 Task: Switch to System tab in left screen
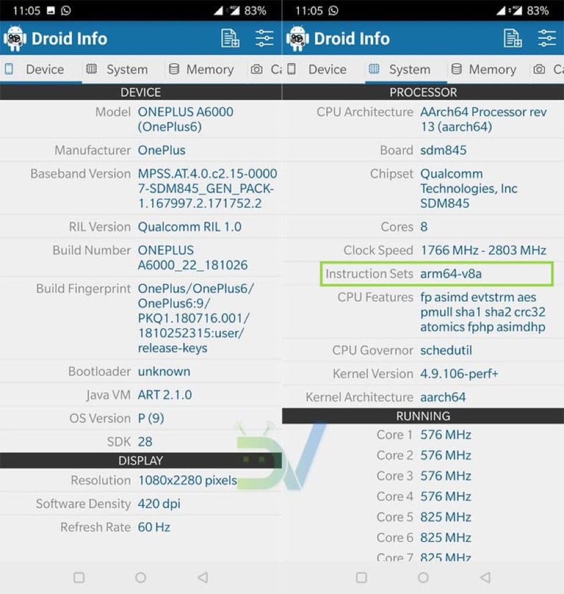point(124,70)
